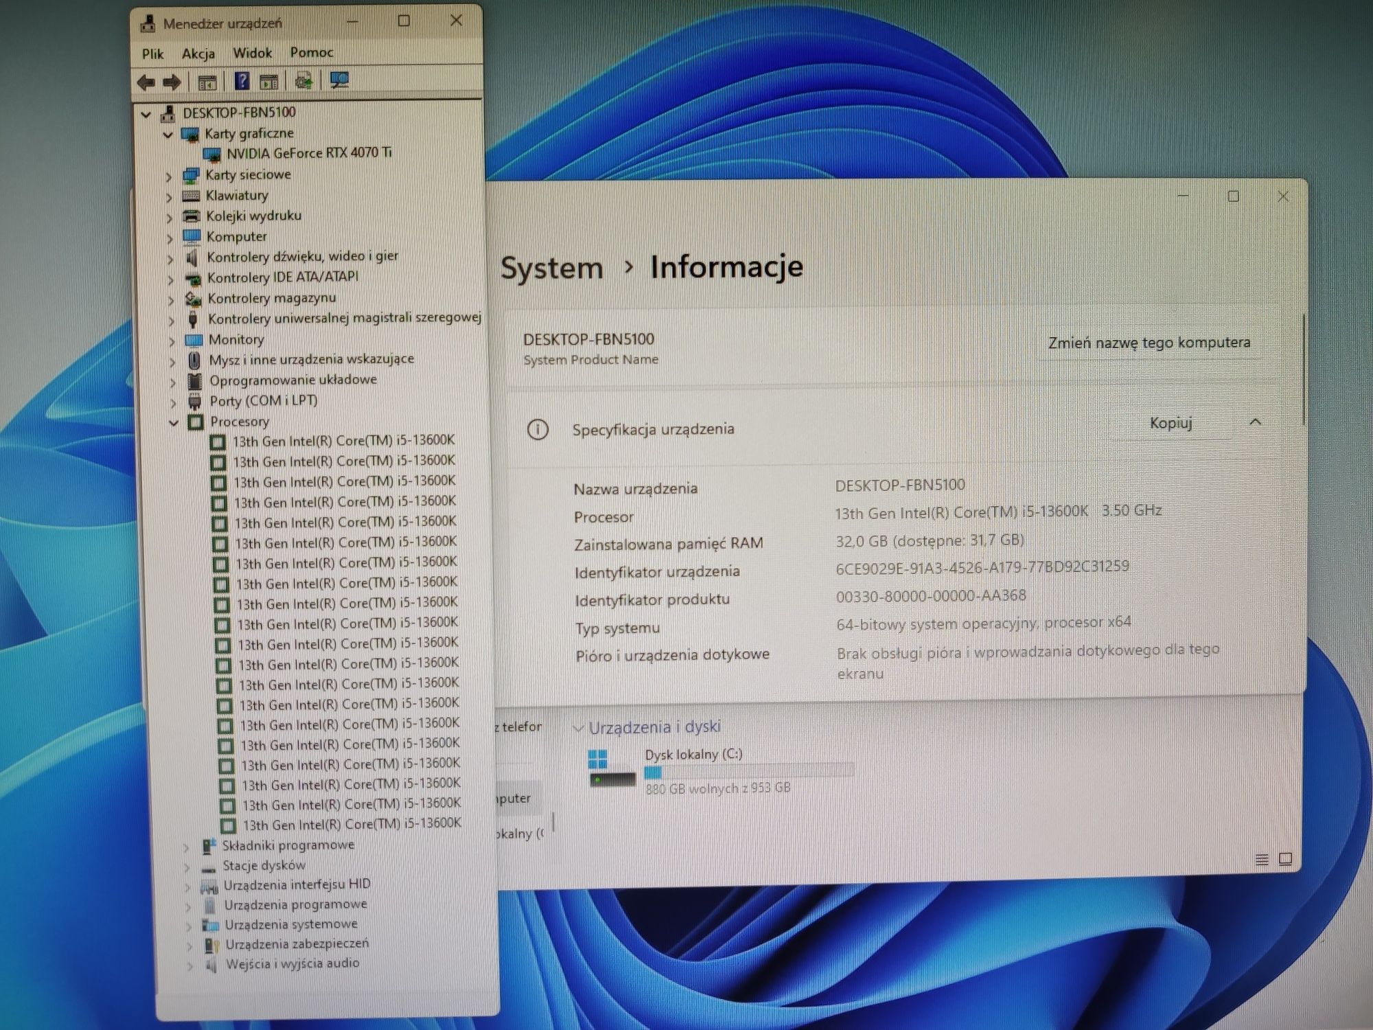Expand the Karty sieciowe branch
The width and height of the screenshot is (1373, 1030).
(169, 177)
